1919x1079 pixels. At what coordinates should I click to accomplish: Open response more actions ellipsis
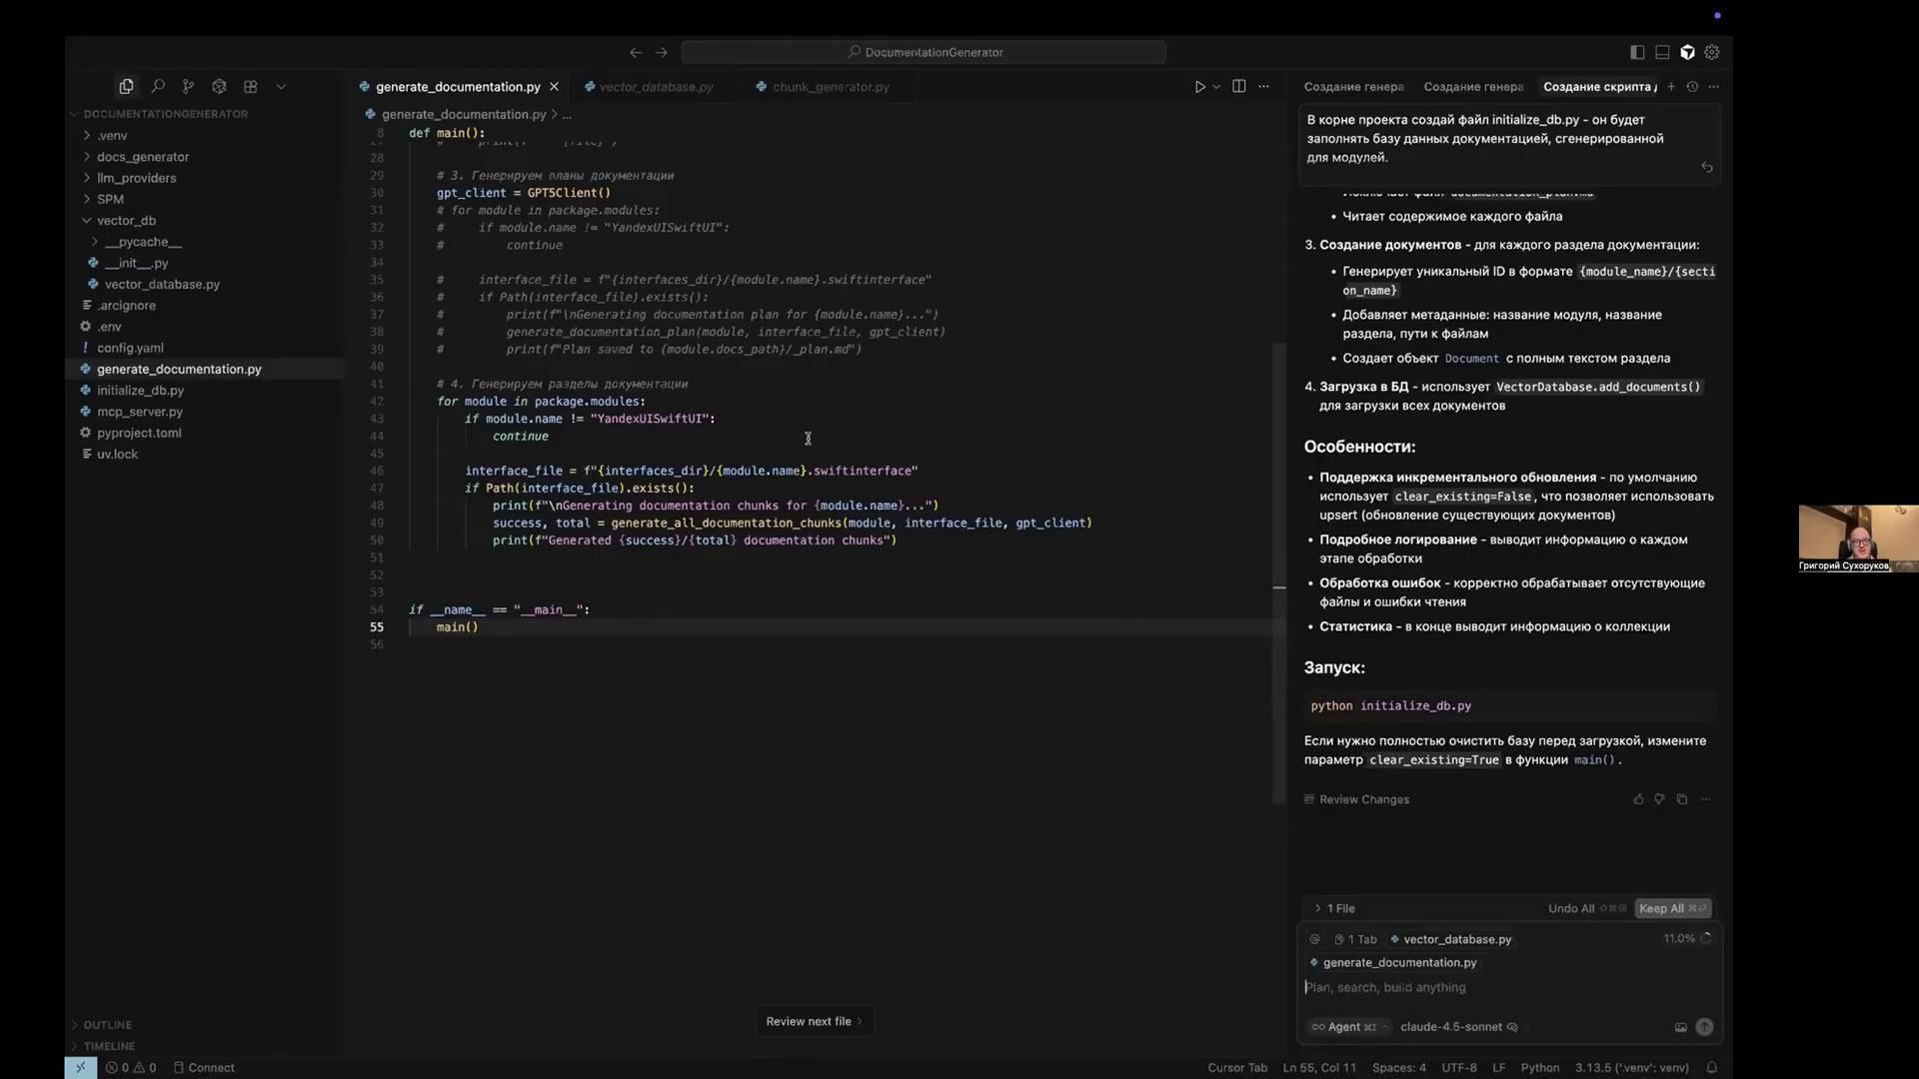[1706, 799]
